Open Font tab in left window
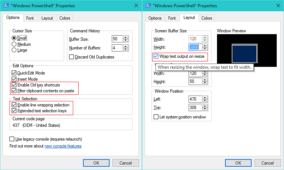Image resolution: width=284 pixels, height=170 pixels. pos(30,18)
